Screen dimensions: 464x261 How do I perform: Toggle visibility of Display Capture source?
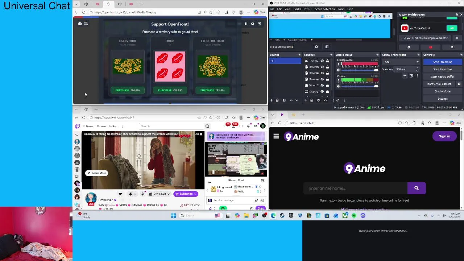[x=322, y=91]
